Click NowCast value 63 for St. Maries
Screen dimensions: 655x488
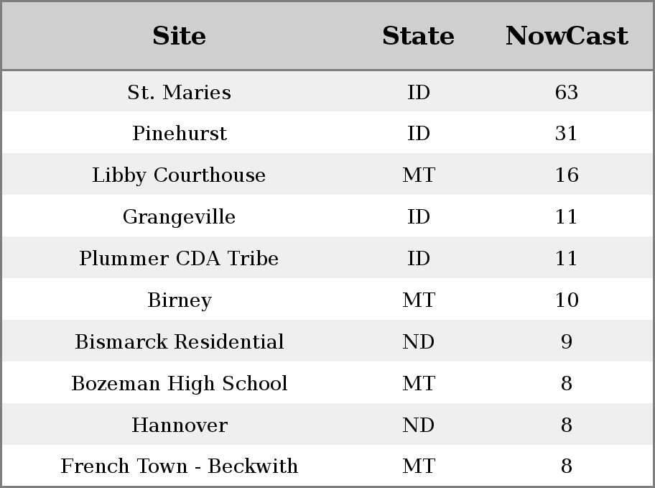pyautogui.click(x=567, y=92)
